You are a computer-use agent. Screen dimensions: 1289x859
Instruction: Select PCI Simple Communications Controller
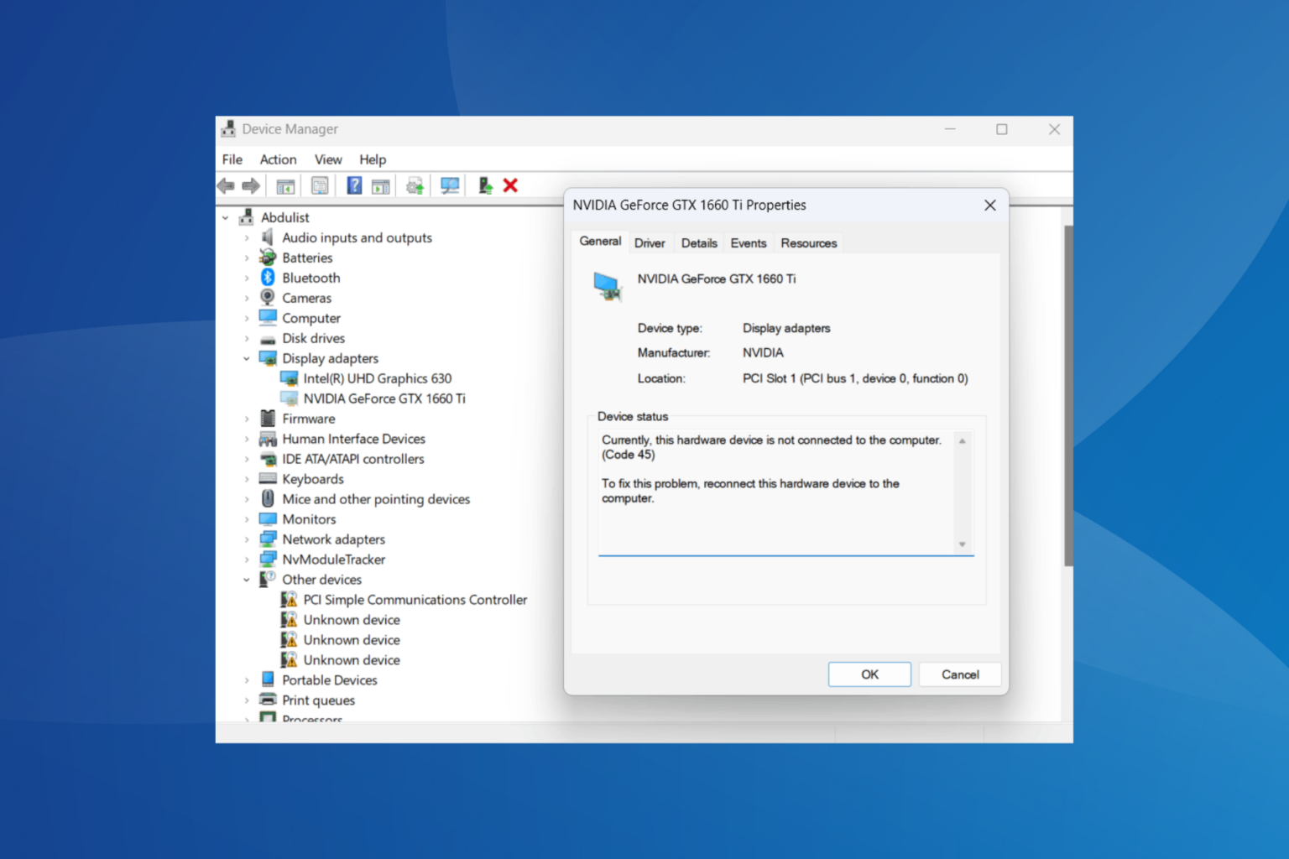click(415, 600)
